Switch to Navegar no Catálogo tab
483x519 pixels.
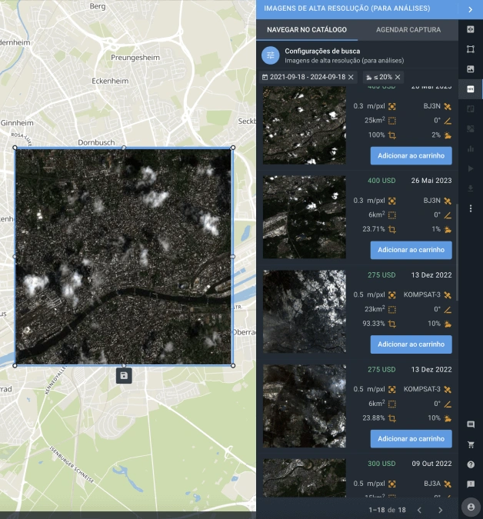[x=307, y=30]
